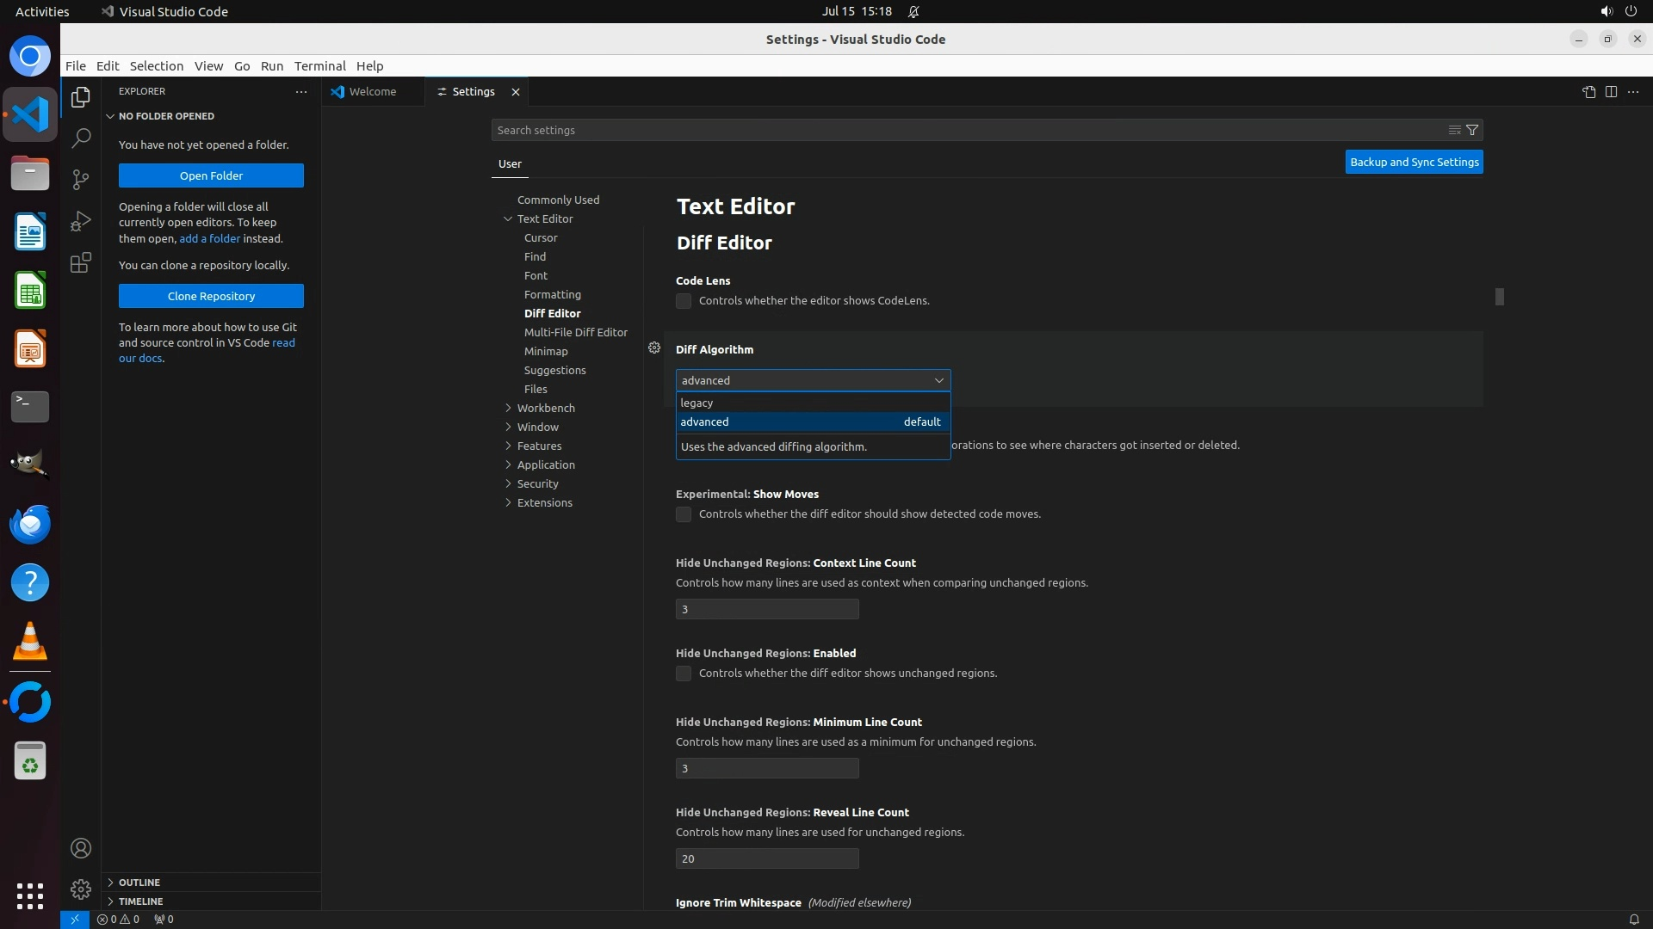Click the Backup and Sync Settings button
This screenshot has width=1653, height=929.
click(1414, 162)
